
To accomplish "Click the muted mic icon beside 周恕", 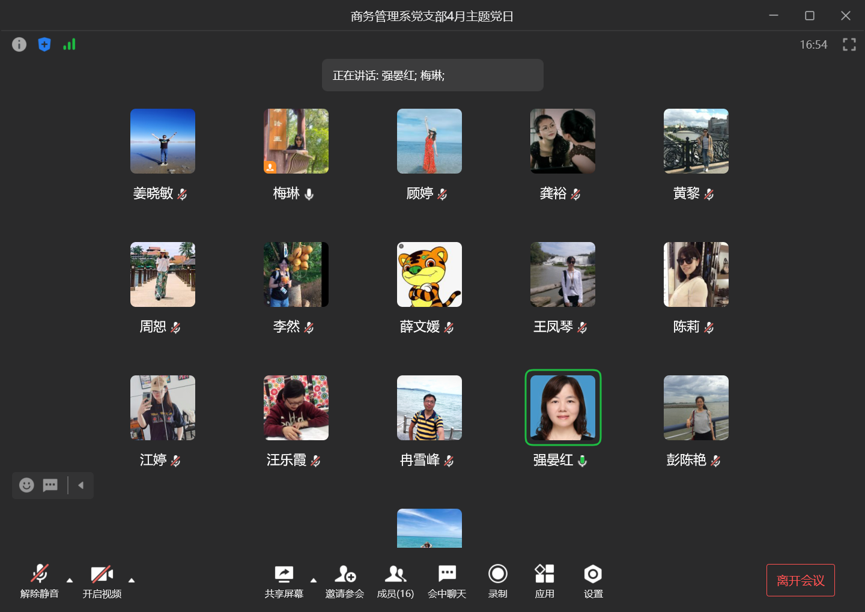I will tap(175, 327).
